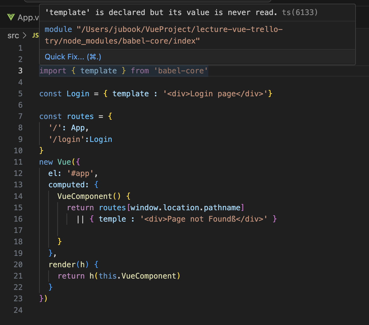The image size is (369, 325).
Task: Click window.location.pathname on line 15
Action: [x=186, y=208]
